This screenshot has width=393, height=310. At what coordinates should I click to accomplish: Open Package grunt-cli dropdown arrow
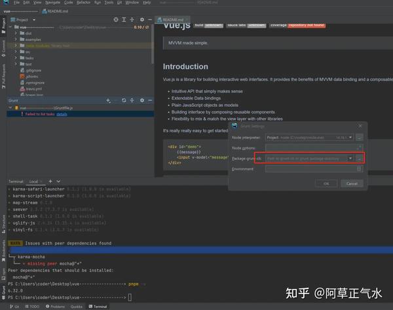click(350, 158)
